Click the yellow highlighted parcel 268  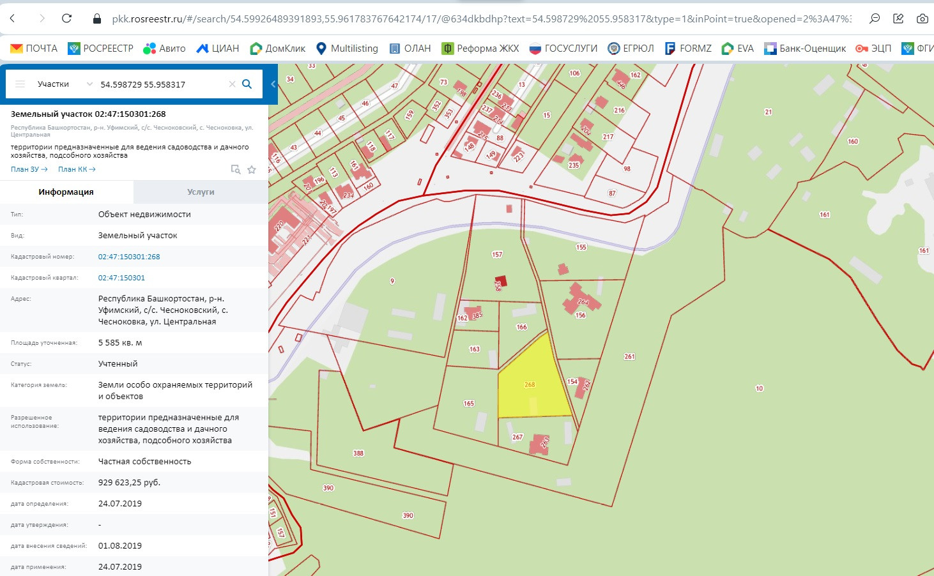pyautogui.click(x=530, y=390)
